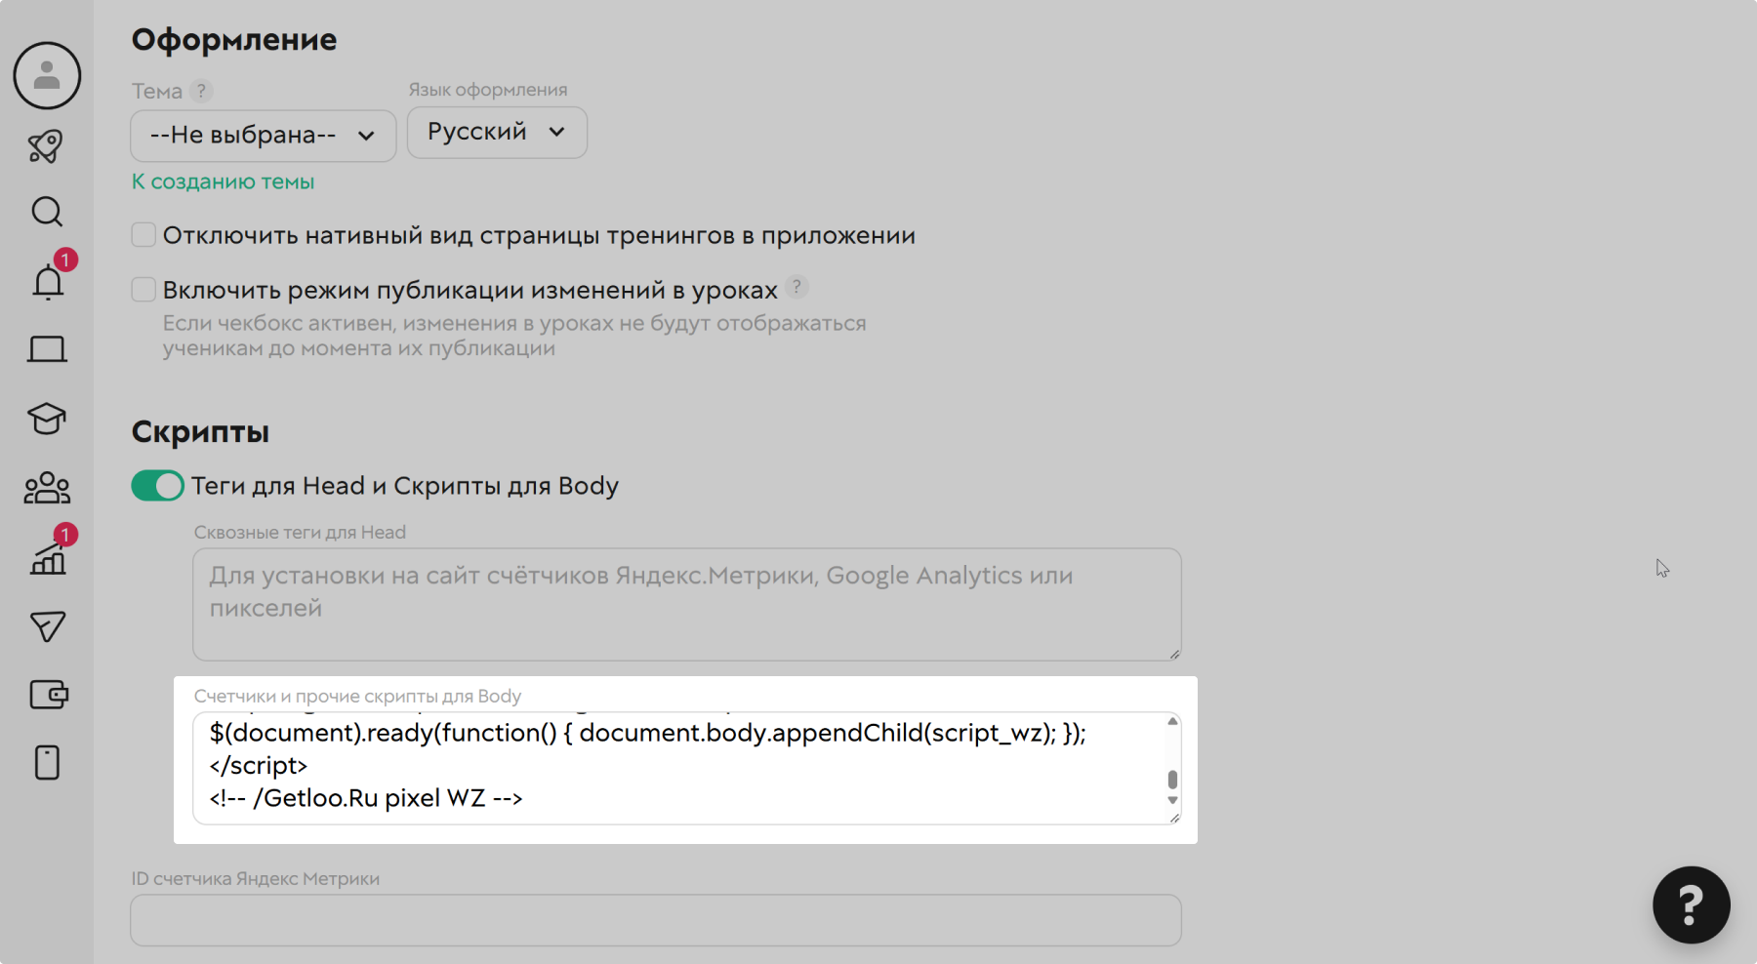Expand the Тема dropdown '--Не выбрана--'
Screen dimensions: 1757x964
(x=264, y=136)
